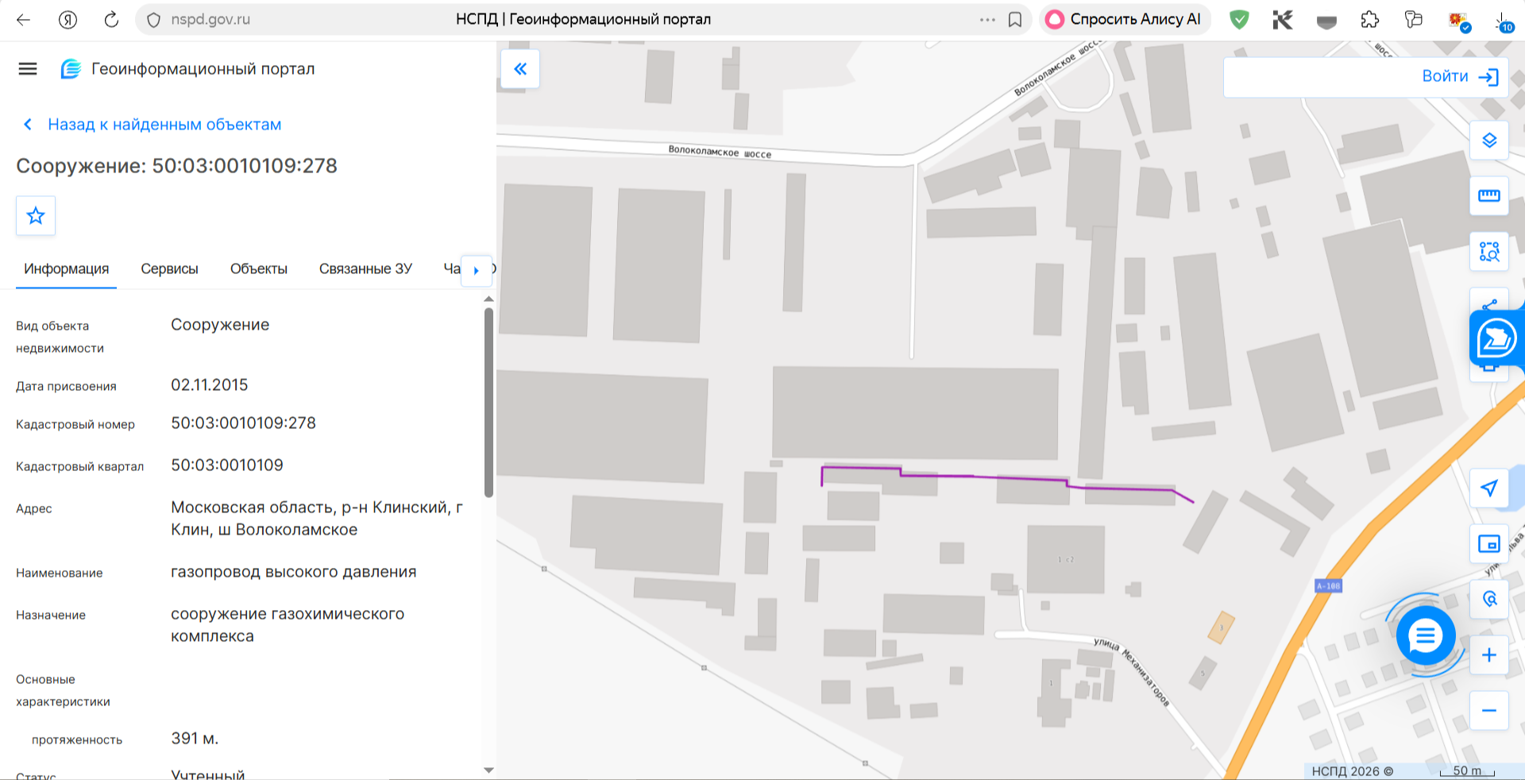Switch to the Связанные ЗУ tab
1525x780 pixels.
click(x=365, y=268)
